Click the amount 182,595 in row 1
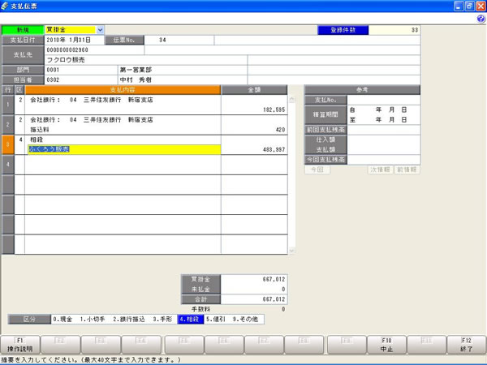487x365 pixels. point(274,109)
